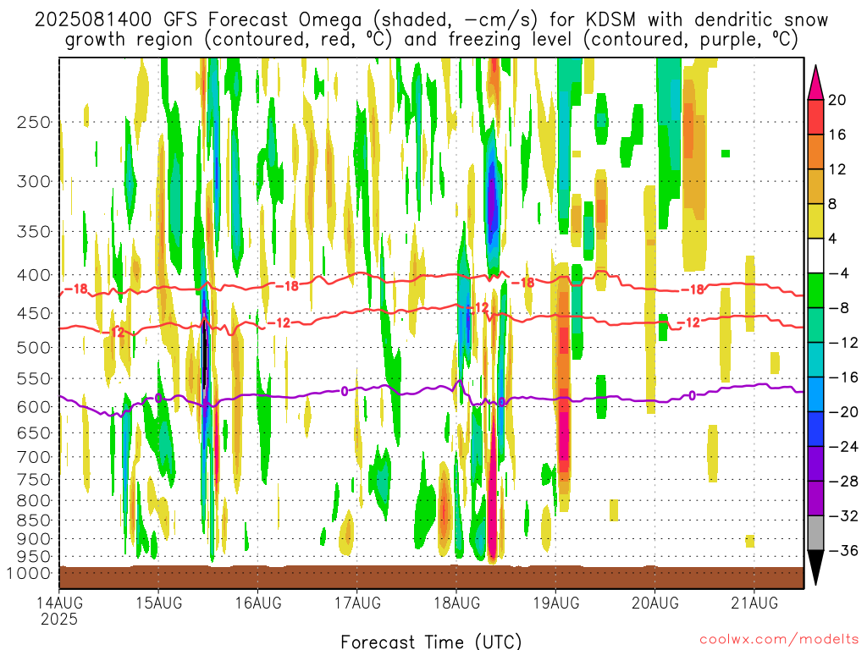Click the brown ground surface band on the chart
The width and height of the screenshot is (867, 650).
431,577
